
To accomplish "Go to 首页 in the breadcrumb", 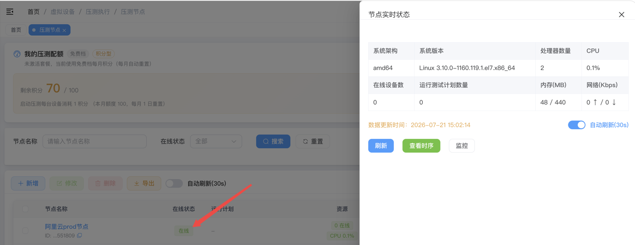I will click(33, 12).
